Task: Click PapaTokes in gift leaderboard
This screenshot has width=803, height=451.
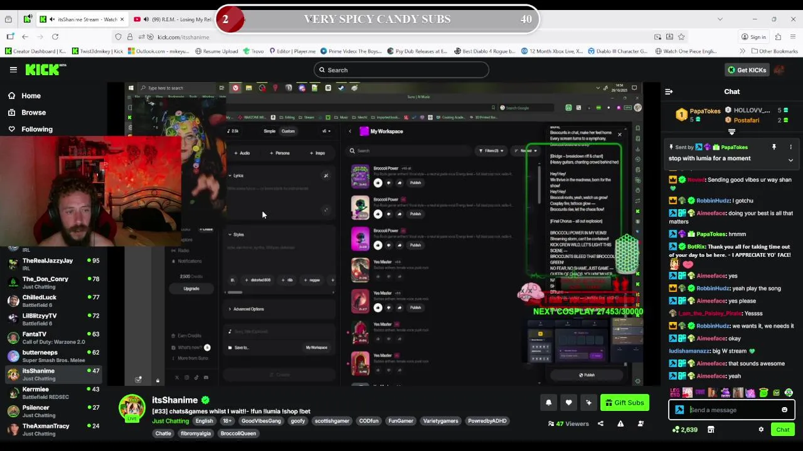Action: point(705,111)
